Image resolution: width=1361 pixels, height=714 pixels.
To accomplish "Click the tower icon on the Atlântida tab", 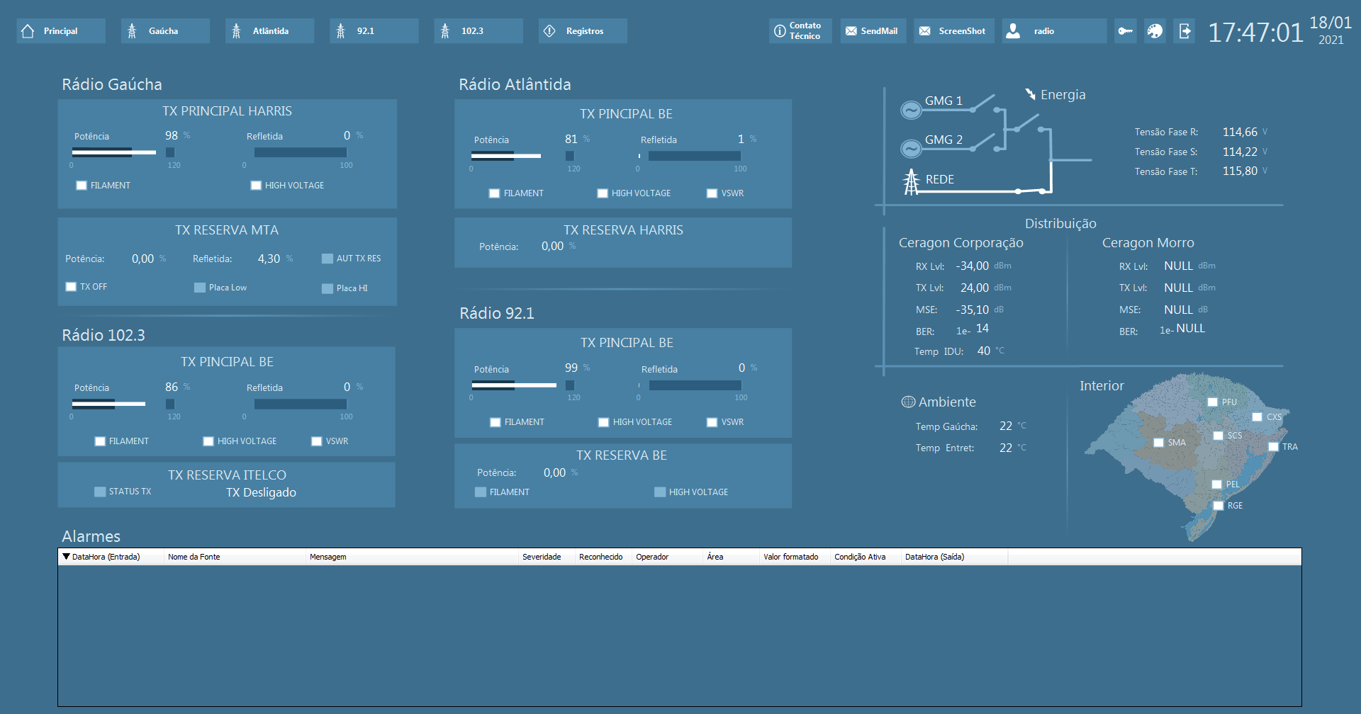I will [237, 31].
